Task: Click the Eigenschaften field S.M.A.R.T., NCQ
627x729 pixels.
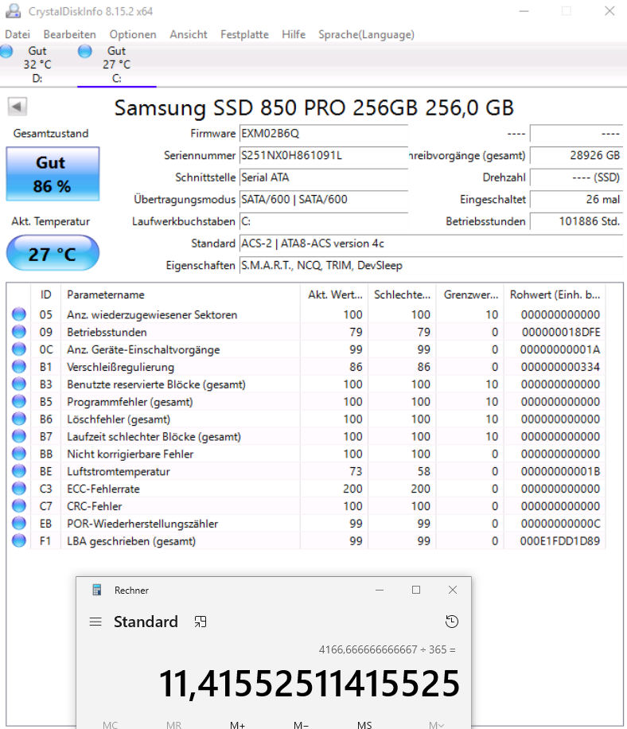Action: point(430,266)
